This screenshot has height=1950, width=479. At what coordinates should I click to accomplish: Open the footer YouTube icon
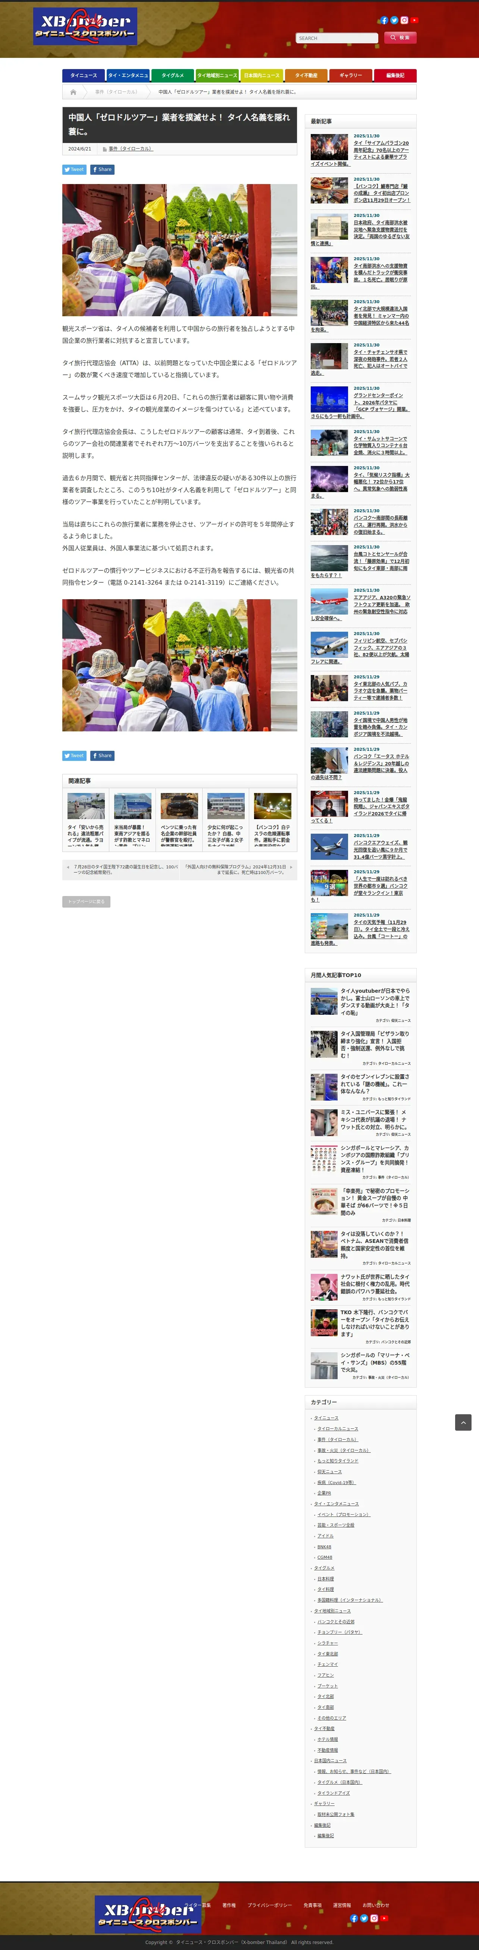pyautogui.click(x=384, y=1918)
